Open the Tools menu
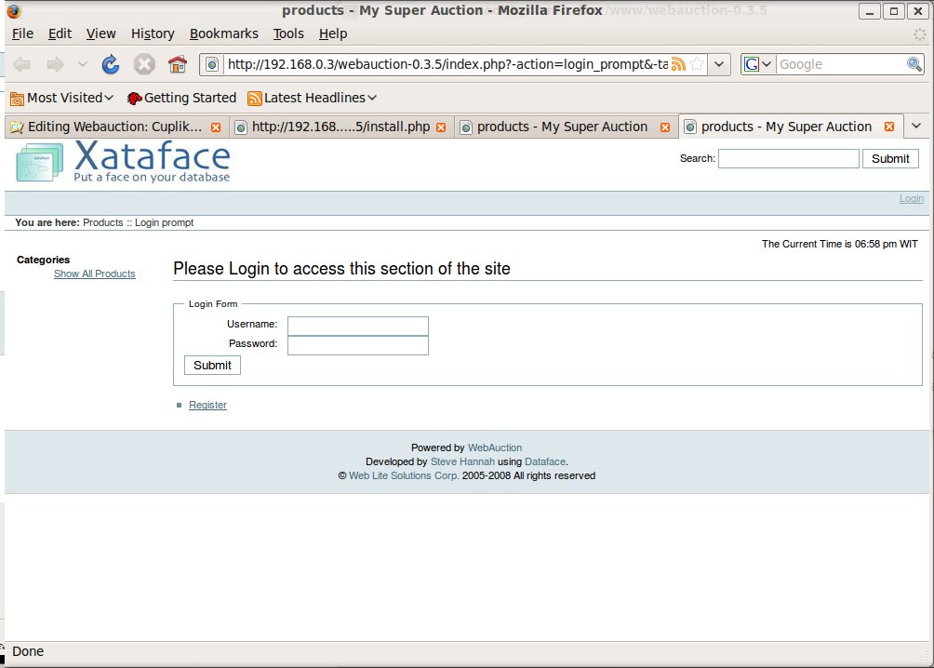The image size is (934, 668). coord(288,33)
